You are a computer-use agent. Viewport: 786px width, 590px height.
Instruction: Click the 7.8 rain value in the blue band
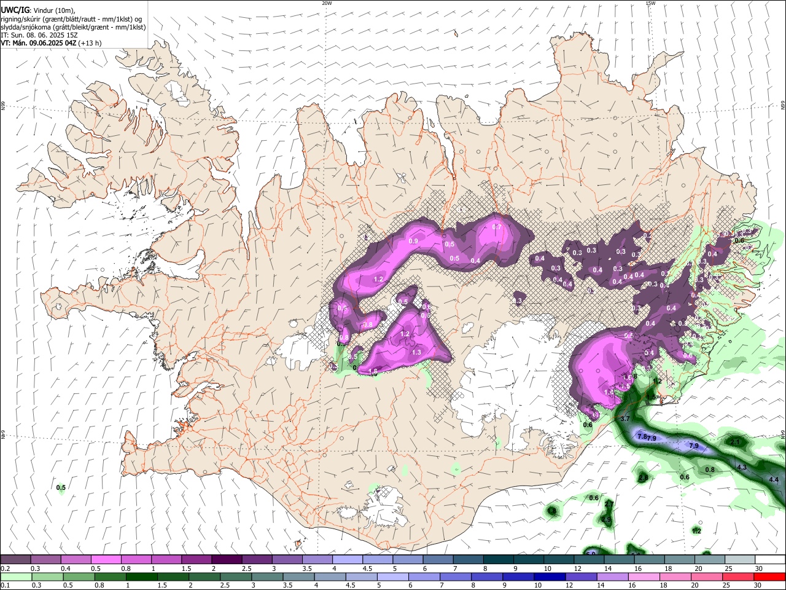pos(642,436)
